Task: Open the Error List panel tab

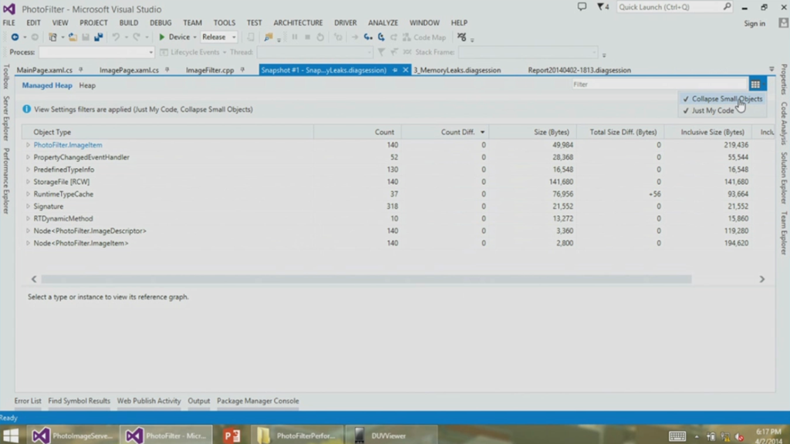Action: point(28,401)
